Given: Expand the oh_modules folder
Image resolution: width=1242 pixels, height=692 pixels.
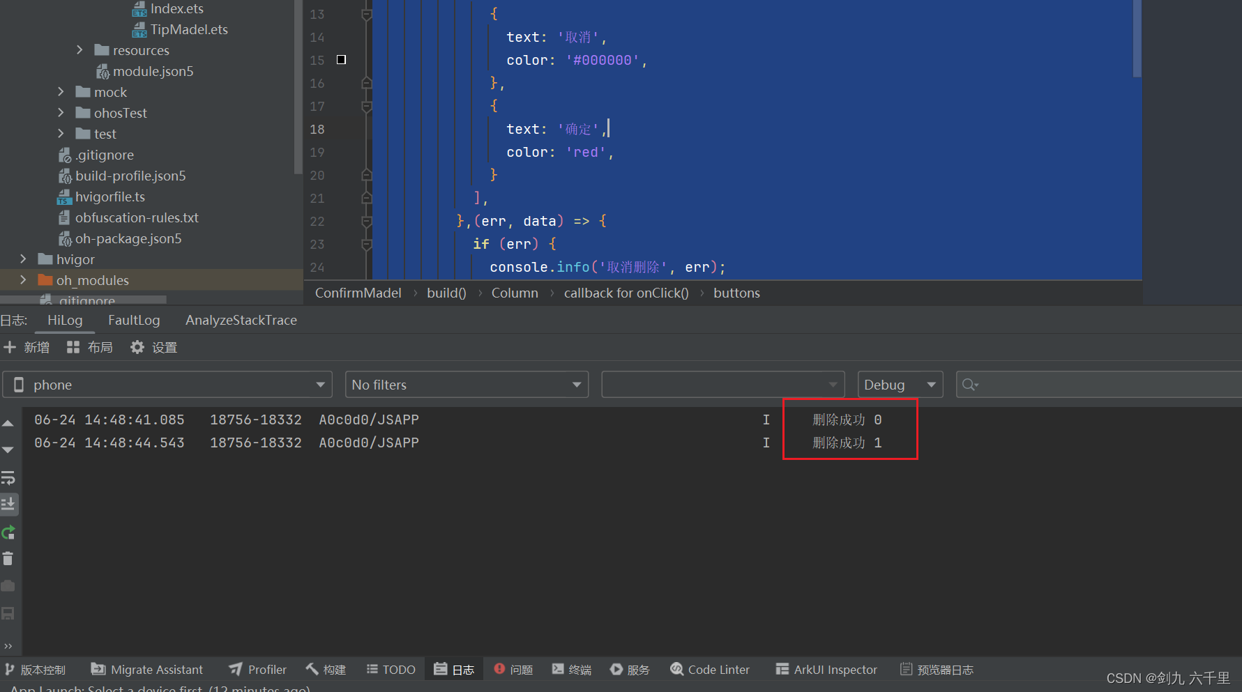Looking at the screenshot, I should (x=23, y=280).
